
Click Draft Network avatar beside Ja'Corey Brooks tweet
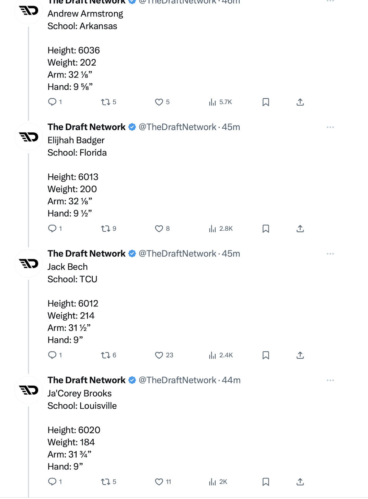click(x=28, y=390)
